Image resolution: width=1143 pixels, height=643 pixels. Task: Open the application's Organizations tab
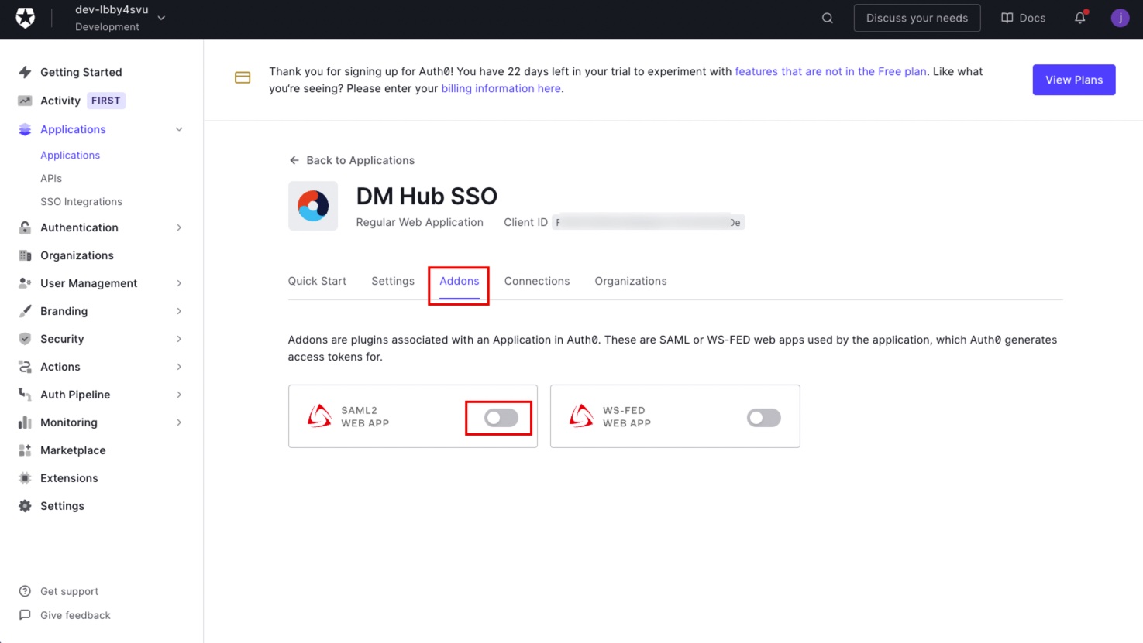pos(631,281)
